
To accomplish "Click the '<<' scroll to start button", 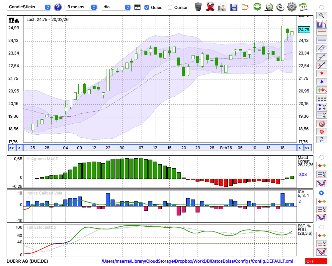I will (11, 148).
